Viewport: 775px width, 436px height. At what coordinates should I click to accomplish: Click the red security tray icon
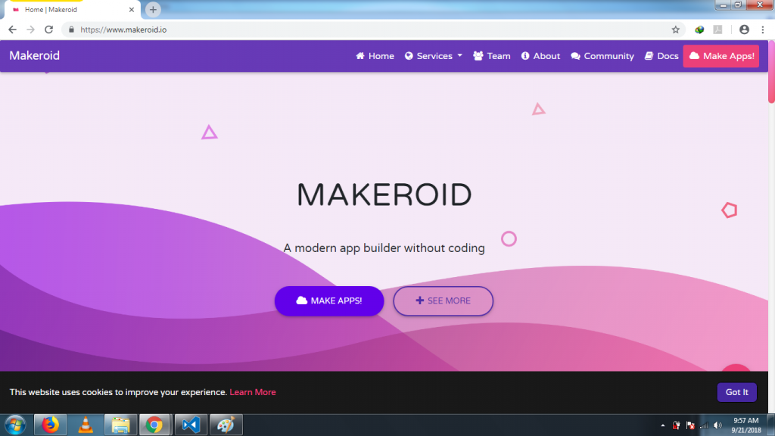click(x=676, y=425)
